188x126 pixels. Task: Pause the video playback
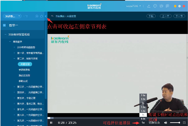coord(51,123)
